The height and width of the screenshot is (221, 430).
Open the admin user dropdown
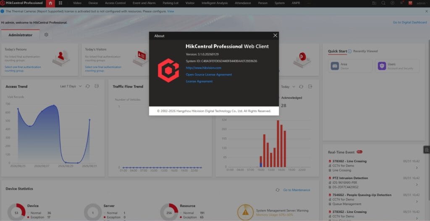(x=422, y=3)
